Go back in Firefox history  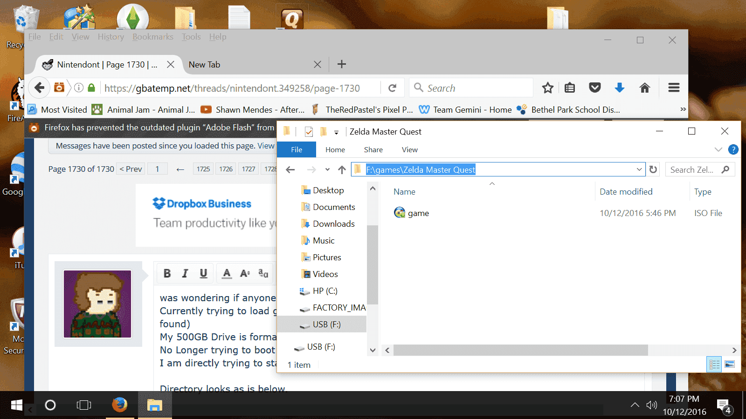tap(40, 88)
